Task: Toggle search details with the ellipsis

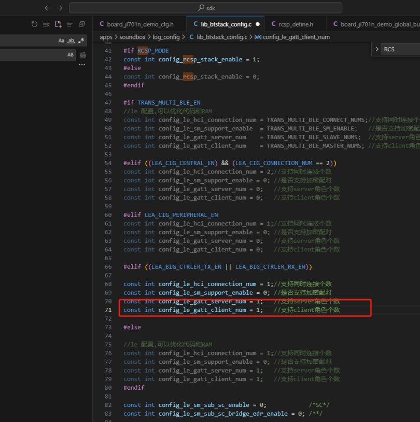Action: click(82, 64)
